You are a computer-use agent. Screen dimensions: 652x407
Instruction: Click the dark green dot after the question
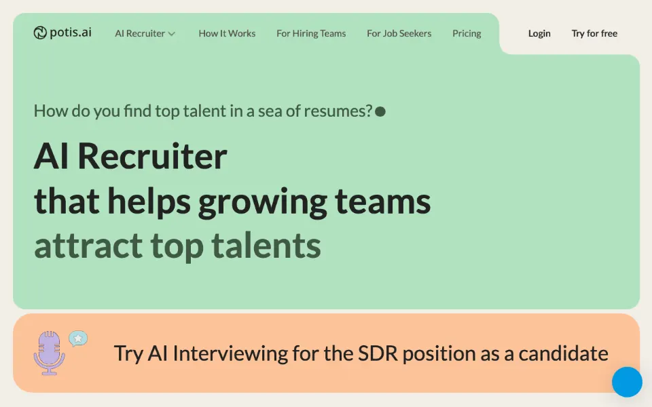(x=380, y=111)
